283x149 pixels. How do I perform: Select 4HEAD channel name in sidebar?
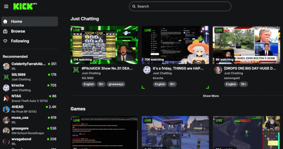click(18, 107)
